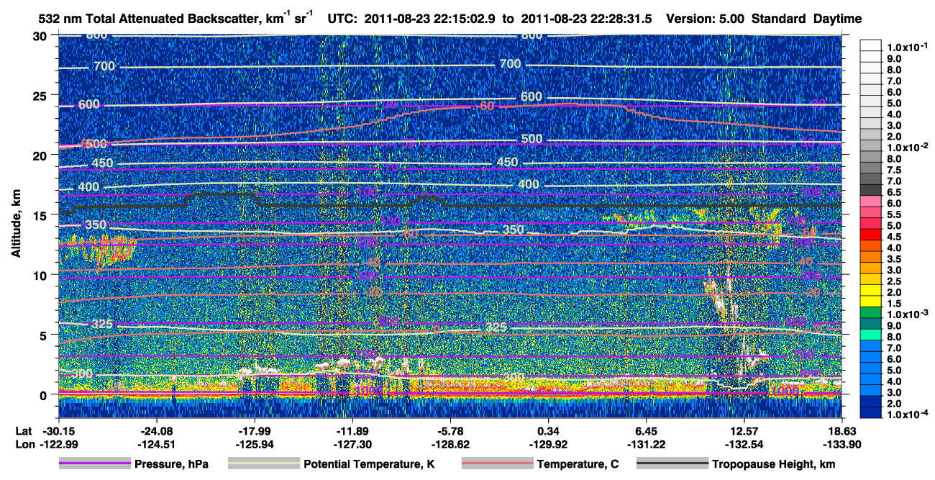Viewport: 935px width, 480px height.
Task: Click the word 'Standard' in the title
Action: coord(780,19)
